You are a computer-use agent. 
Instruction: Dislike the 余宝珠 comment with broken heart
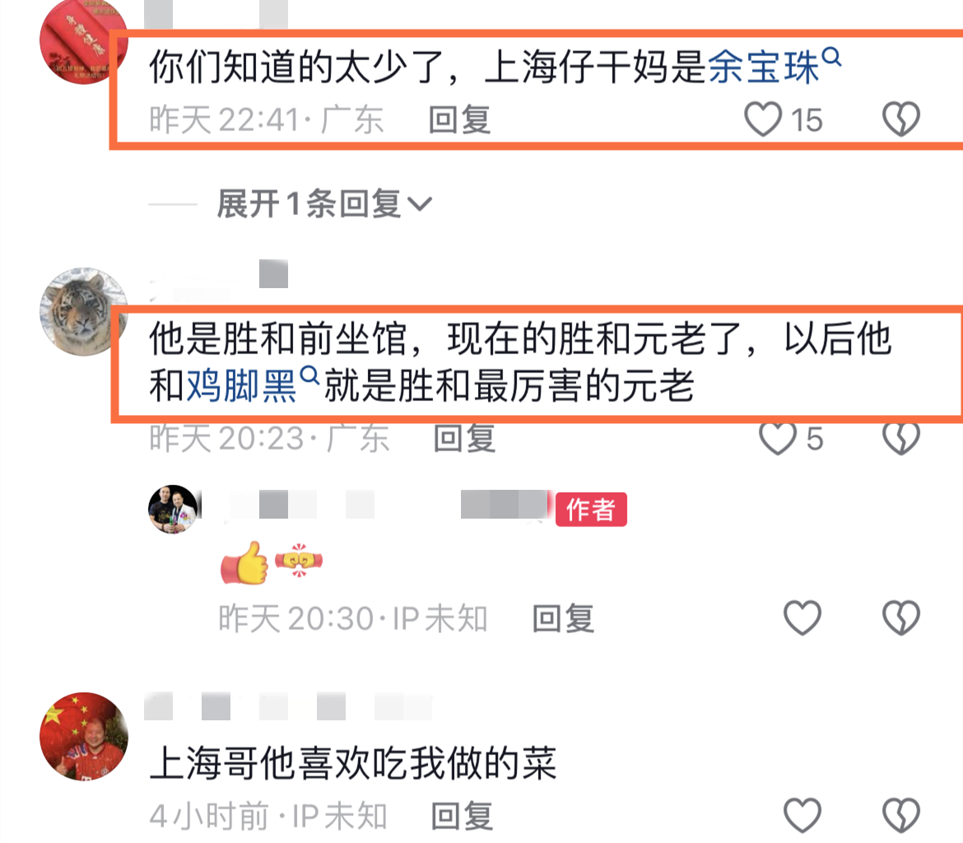tap(901, 119)
